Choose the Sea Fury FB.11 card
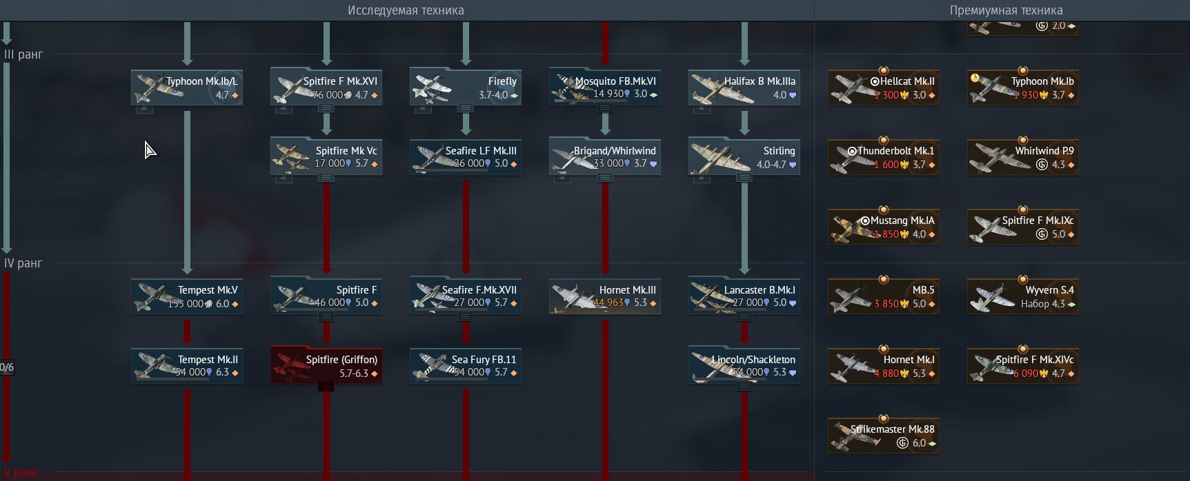The height and width of the screenshot is (481, 1190). click(466, 366)
